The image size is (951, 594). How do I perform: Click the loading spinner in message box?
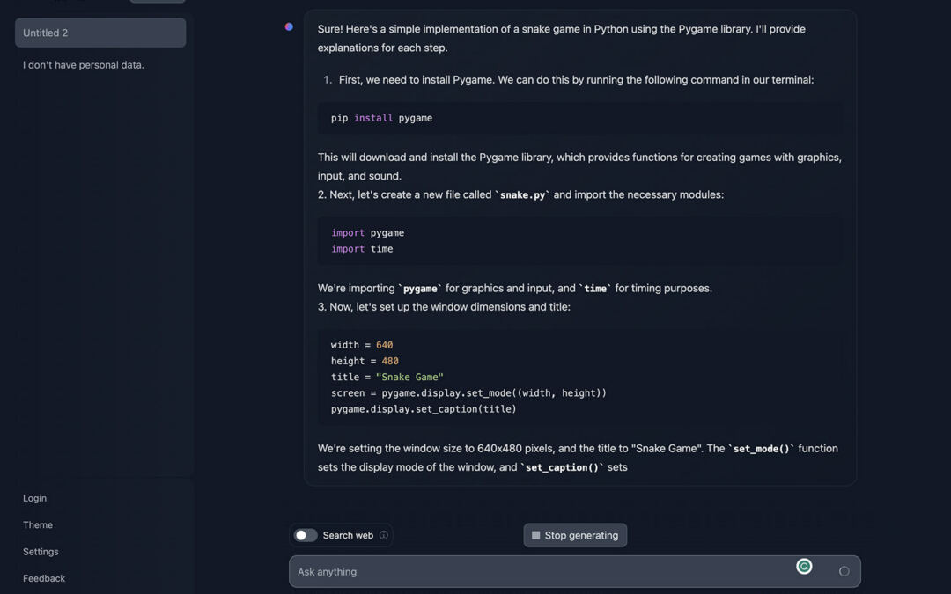[844, 572]
